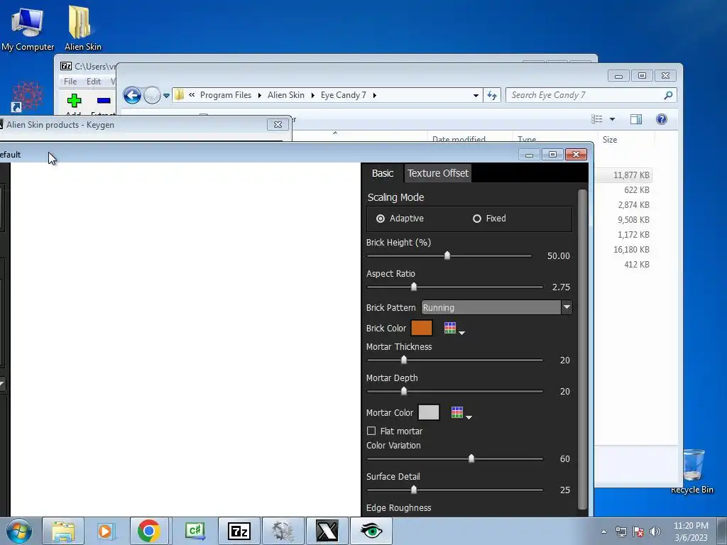Screen dimensions: 727x545
Task: Open the volume control tray icon
Action: [x=655, y=532]
